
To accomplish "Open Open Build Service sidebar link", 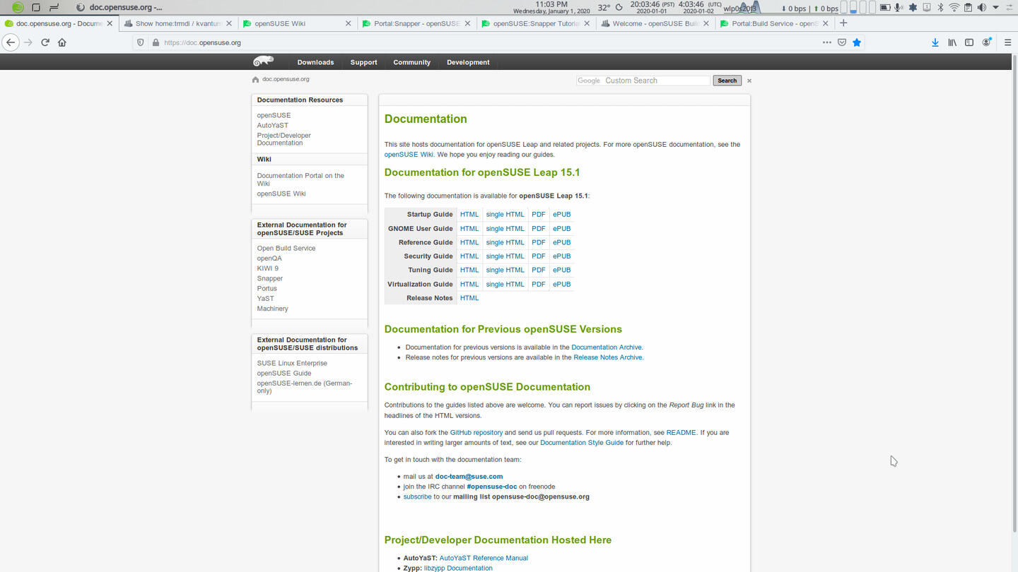I will 286,248.
